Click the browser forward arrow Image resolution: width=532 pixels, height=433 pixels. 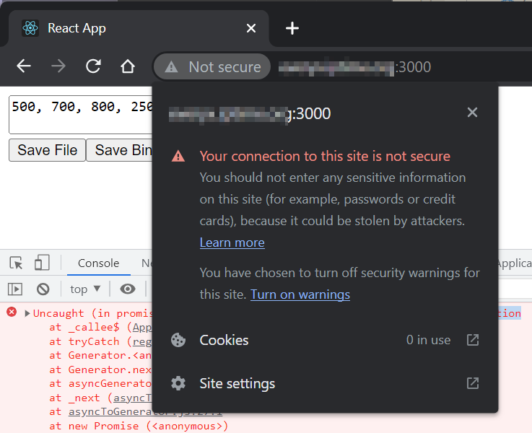coord(58,66)
